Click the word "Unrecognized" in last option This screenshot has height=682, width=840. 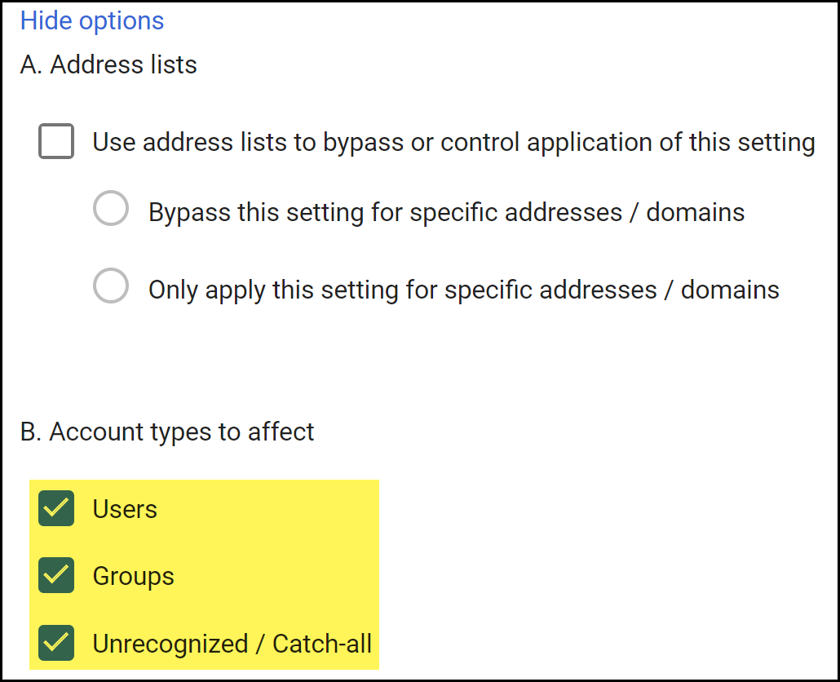tap(170, 644)
